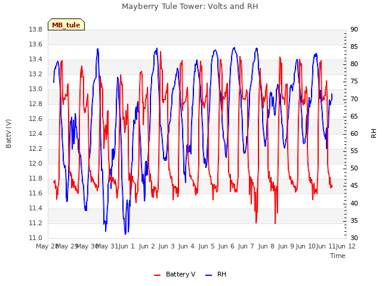The width and height of the screenshot is (382, 286).
Task: Click the 'Time' x-axis title
Action: tap(338, 256)
